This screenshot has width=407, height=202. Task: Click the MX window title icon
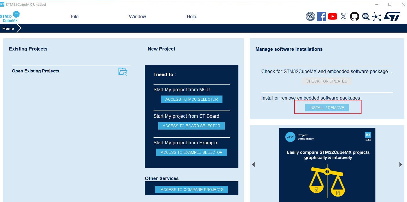coord(2,4)
